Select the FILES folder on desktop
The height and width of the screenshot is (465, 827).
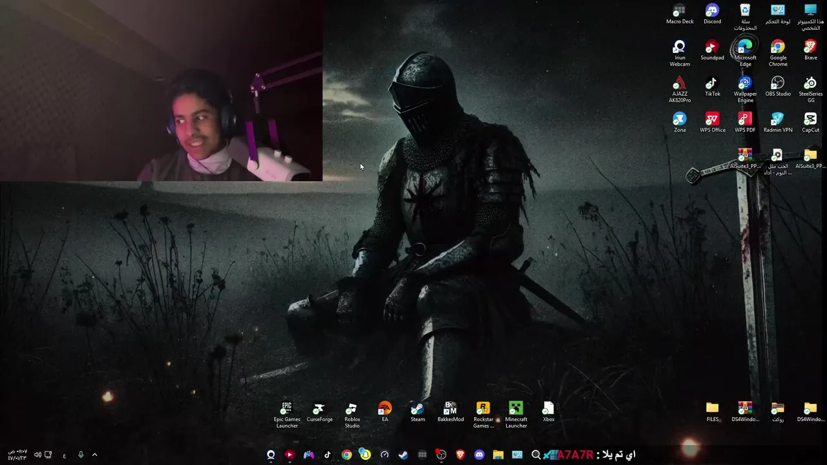pos(712,412)
